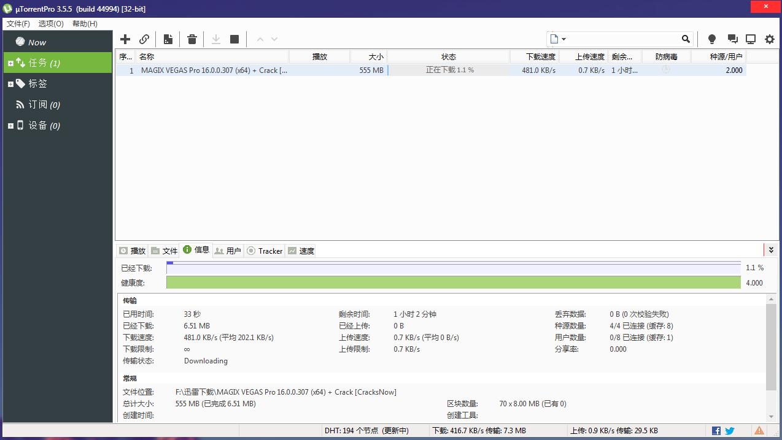Open the feedback chat bubble icon

pyautogui.click(x=732, y=39)
